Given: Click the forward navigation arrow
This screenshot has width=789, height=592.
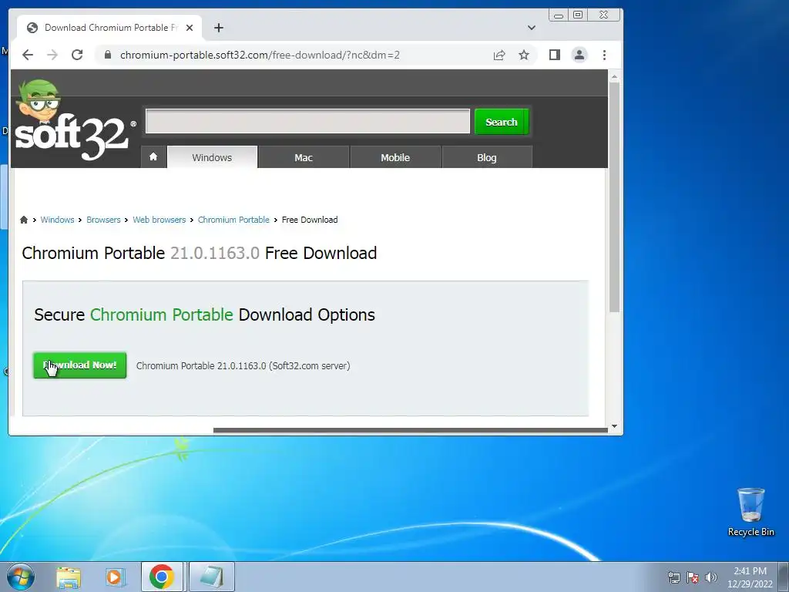Looking at the screenshot, I should 52,55.
